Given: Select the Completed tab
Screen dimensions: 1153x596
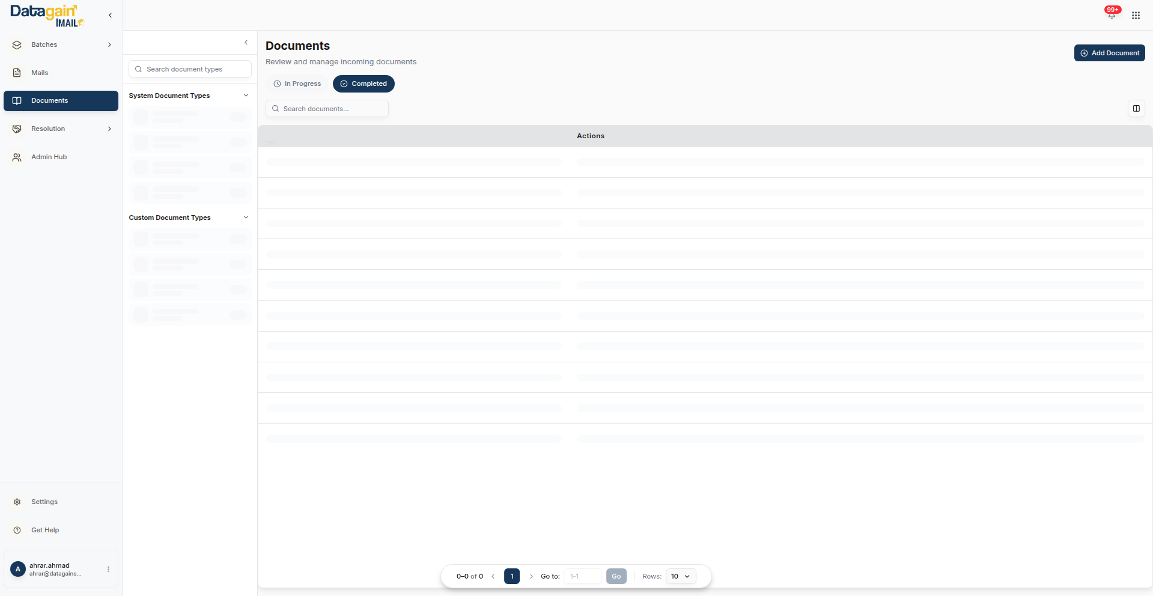Looking at the screenshot, I should [x=364, y=84].
